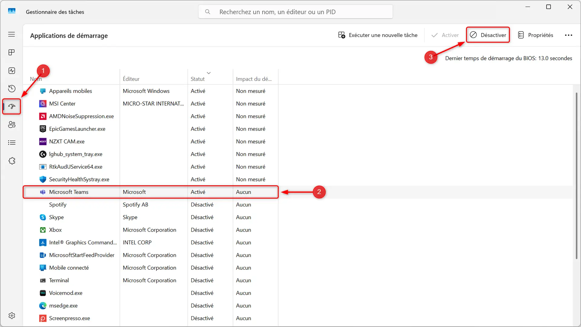Image resolution: width=581 pixels, height=327 pixels.
Task: Click the Screenpresso.exe icon
Action: 43,319
